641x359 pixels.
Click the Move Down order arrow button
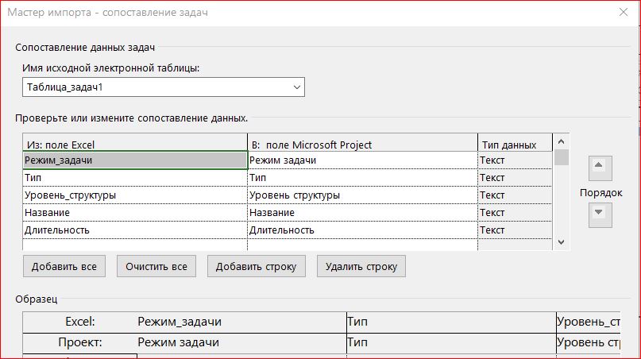599,214
